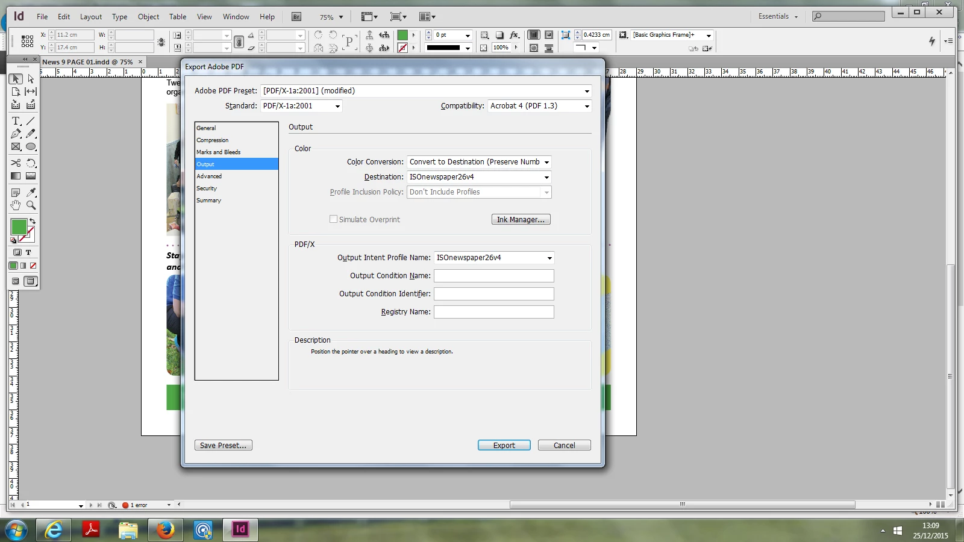Click the Export button
Screen dimensions: 964x542
pos(504,446)
